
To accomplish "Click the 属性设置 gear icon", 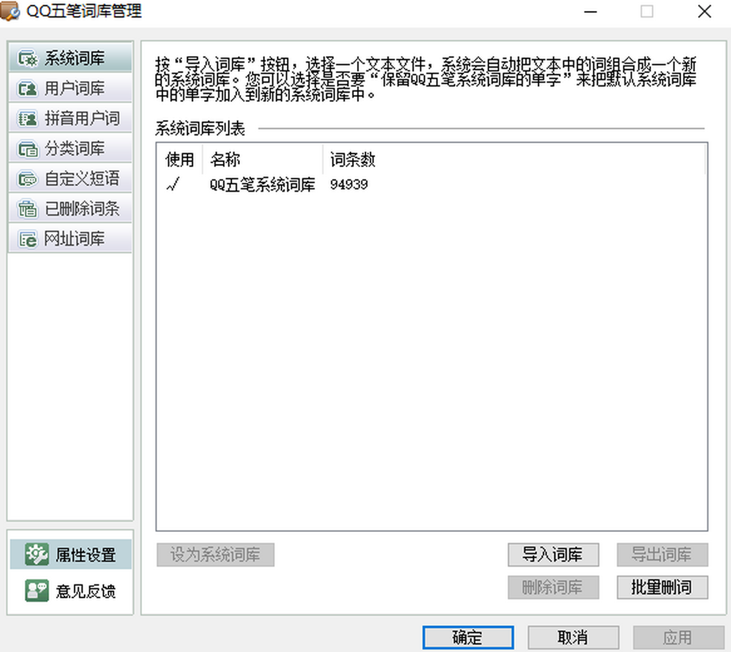I will tap(37, 554).
